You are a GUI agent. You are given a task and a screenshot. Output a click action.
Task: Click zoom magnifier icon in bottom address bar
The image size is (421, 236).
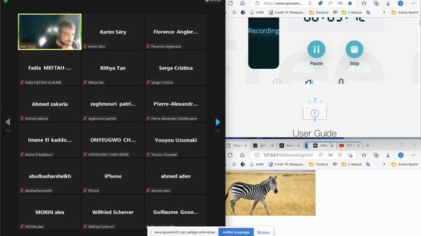(340, 155)
